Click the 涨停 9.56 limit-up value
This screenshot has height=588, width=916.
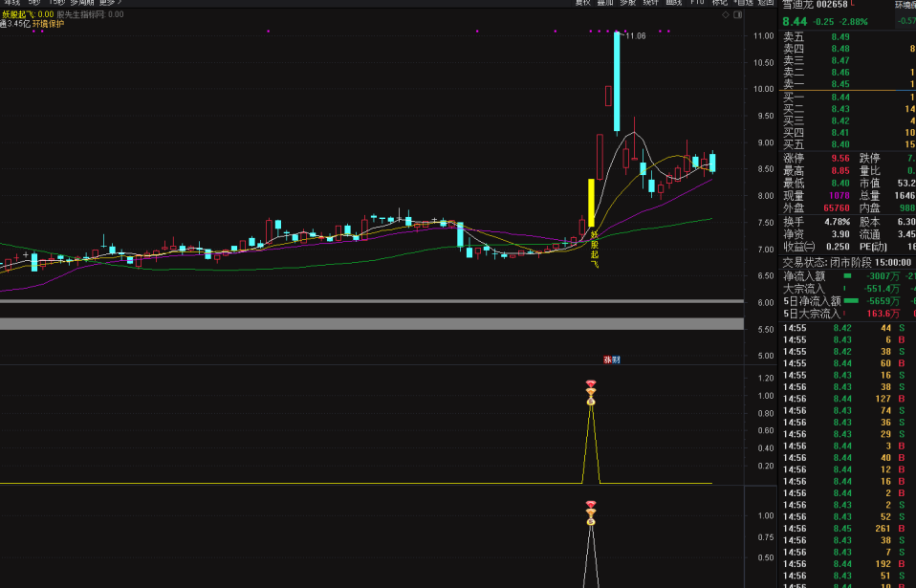tap(840, 159)
